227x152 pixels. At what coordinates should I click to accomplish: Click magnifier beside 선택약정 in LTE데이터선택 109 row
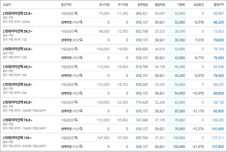coord(81,147)
